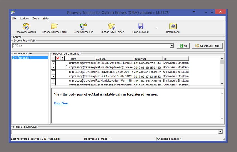
Task: Click the paperclip on Return Receipt row
Action: (x=67, y=67)
